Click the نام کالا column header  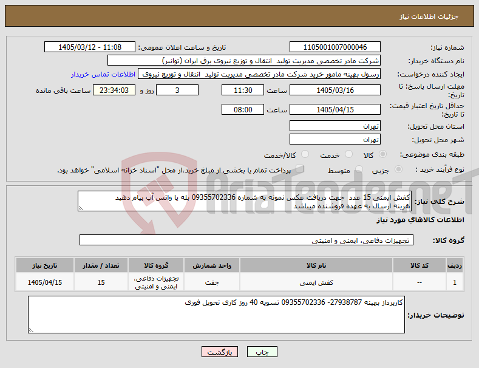(316, 265)
